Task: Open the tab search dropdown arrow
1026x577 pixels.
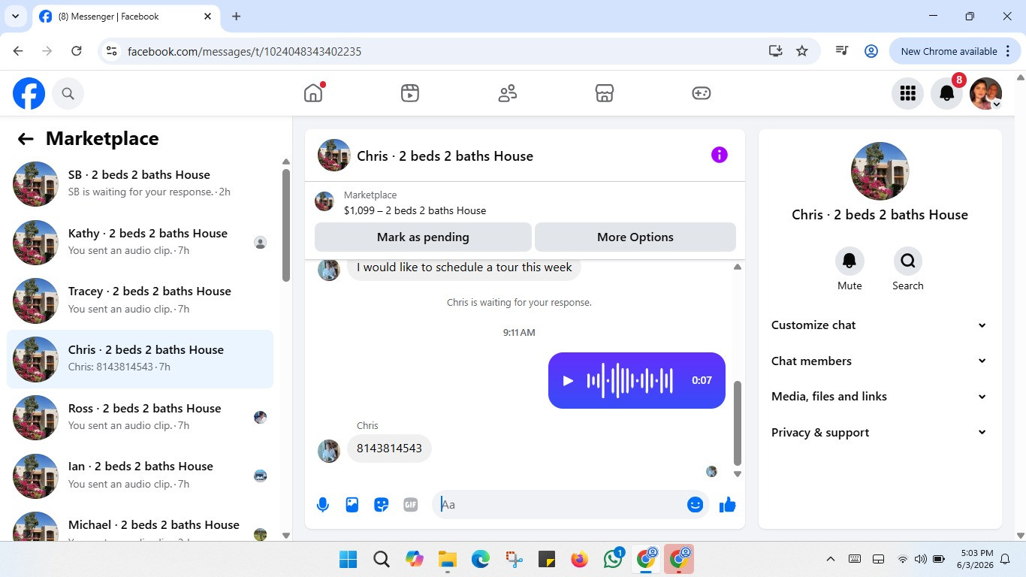Action: (15, 17)
